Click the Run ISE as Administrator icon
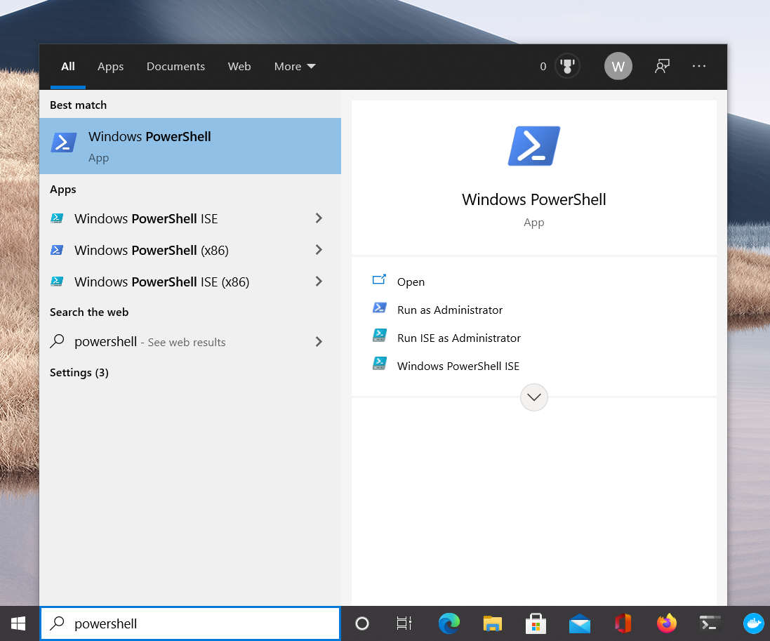 [380, 336]
